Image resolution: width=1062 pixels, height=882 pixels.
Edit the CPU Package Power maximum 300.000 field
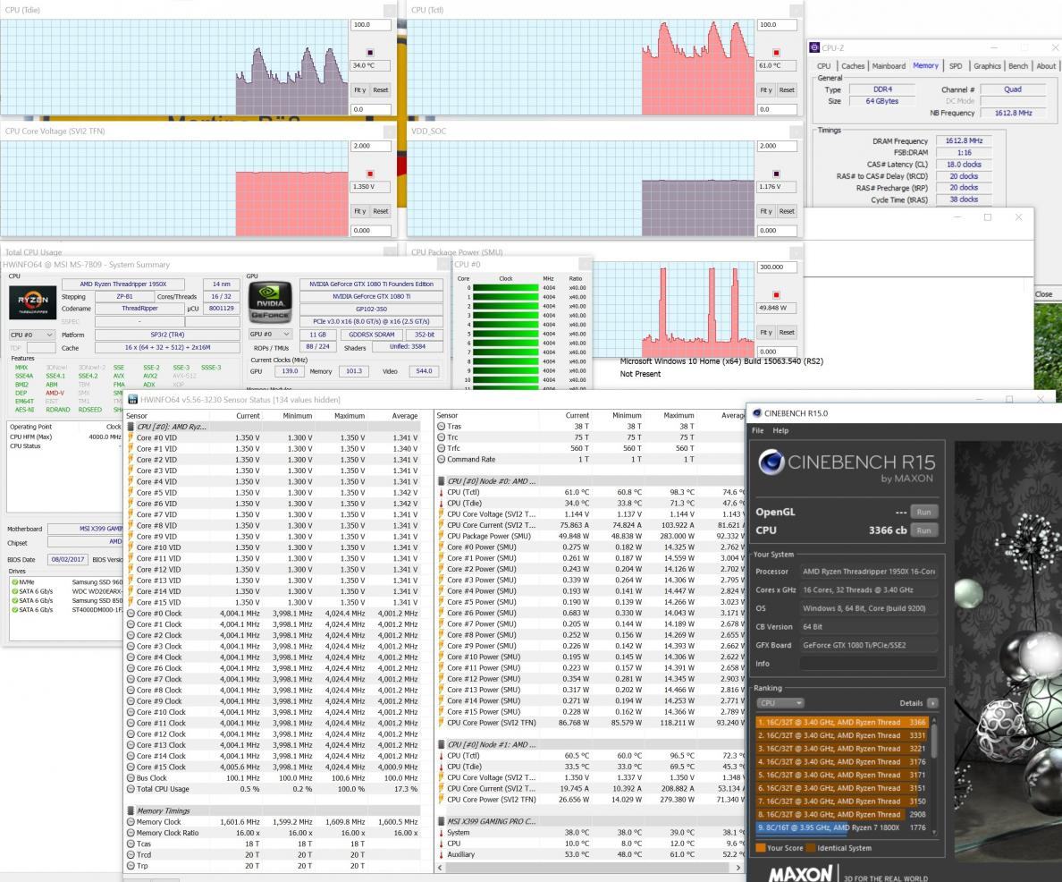pos(777,267)
